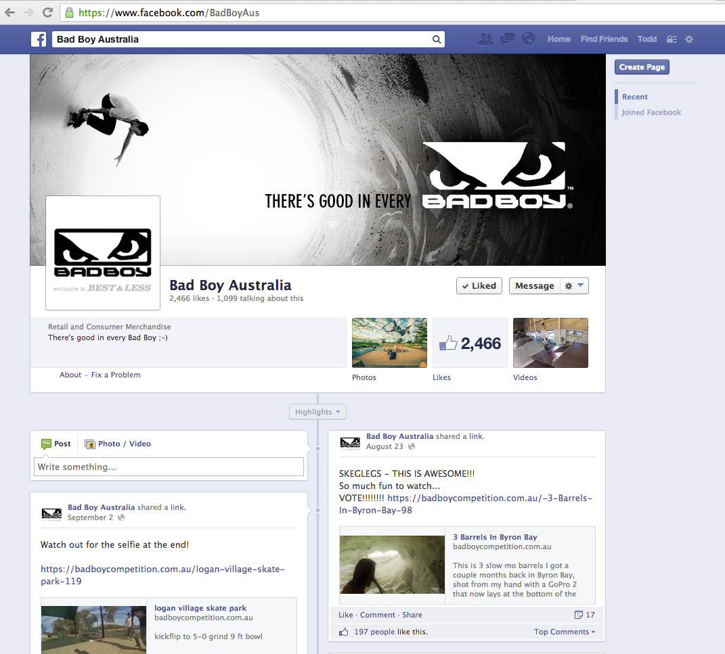Image resolution: width=725 pixels, height=654 pixels.
Task: Click the Facebook search field
Action: 248,39
